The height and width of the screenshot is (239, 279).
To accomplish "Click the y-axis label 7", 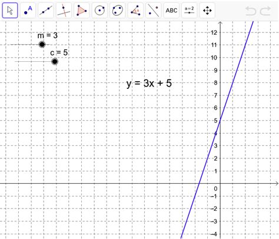I will click(x=215, y=95).
